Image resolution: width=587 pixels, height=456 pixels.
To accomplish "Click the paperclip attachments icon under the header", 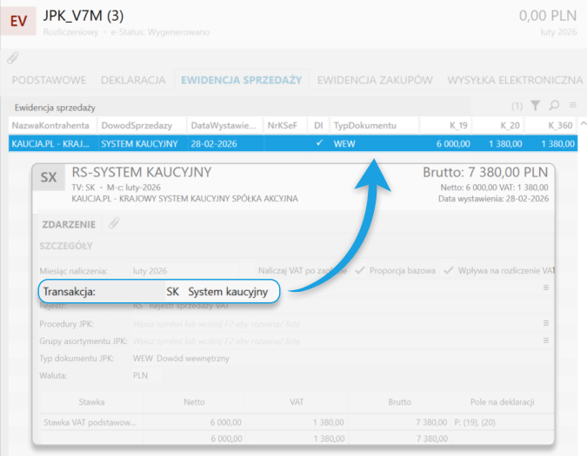I will click(13, 57).
